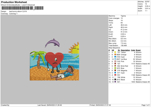The width and height of the screenshot is (151, 107).
Task: Click the 'Page 1 of 1' footer text
Action: [x=146, y=105]
